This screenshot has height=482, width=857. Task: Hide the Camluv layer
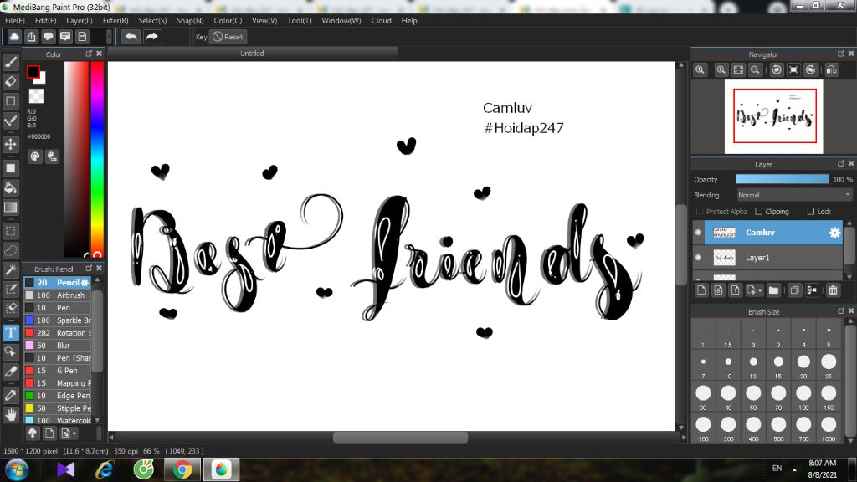point(699,233)
